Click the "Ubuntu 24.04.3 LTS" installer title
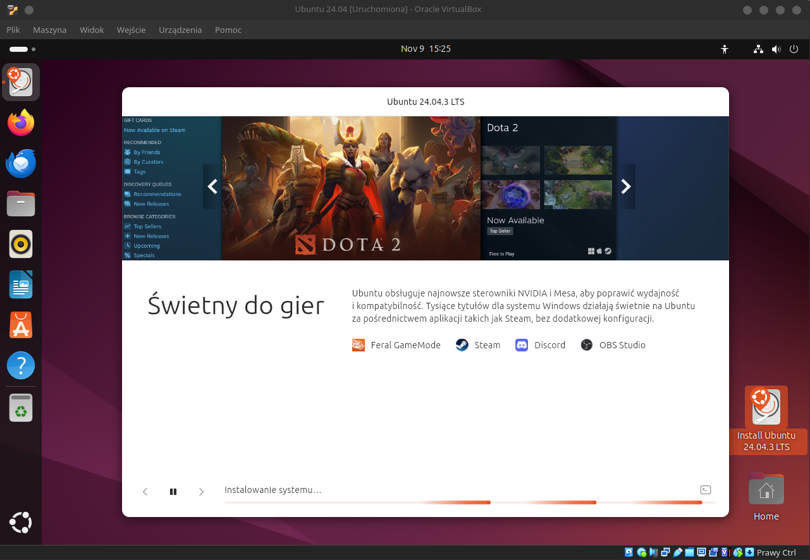The height and width of the screenshot is (560, 810). [x=426, y=102]
